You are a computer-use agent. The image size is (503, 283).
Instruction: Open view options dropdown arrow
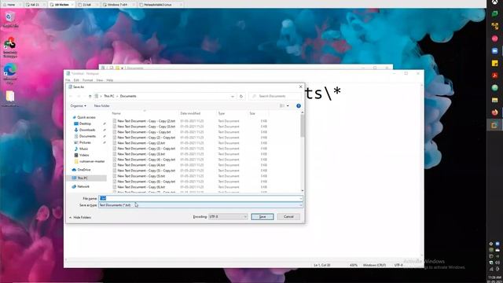pyautogui.click(x=288, y=106)
